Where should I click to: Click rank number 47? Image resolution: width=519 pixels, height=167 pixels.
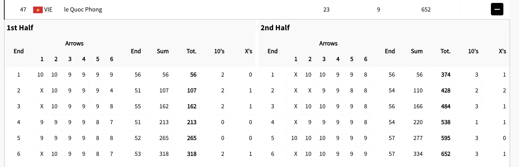click(23, 9)
